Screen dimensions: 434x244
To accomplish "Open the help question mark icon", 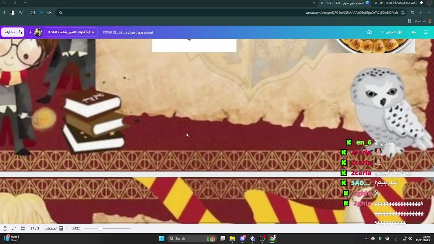I will point(5,229).
